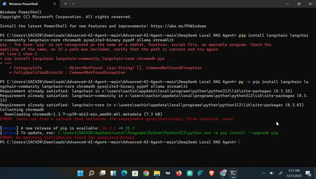The height and width of the screenshot is (179, 316).
Task: Open the notification center with 18 badge
Action: tap(308, 173)
